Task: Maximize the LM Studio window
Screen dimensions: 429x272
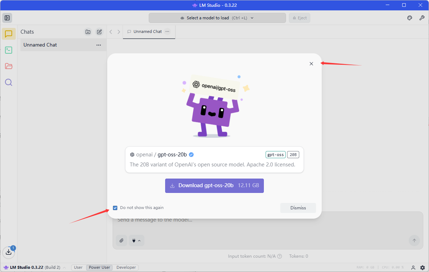Action: [x=404, y=5]
